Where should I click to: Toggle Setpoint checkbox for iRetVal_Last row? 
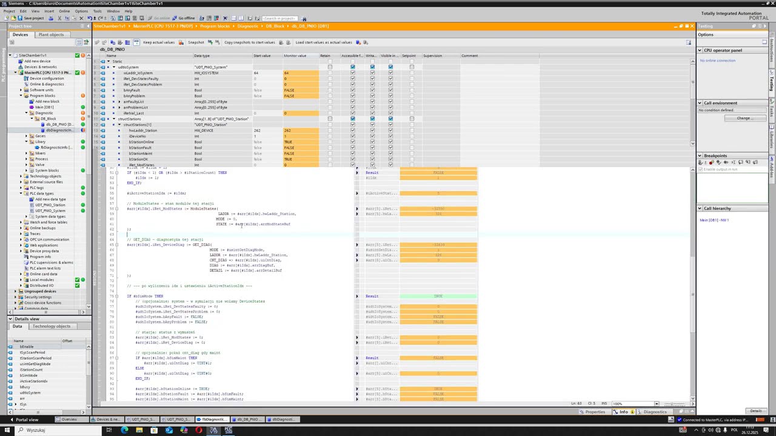tap(412, 113)
